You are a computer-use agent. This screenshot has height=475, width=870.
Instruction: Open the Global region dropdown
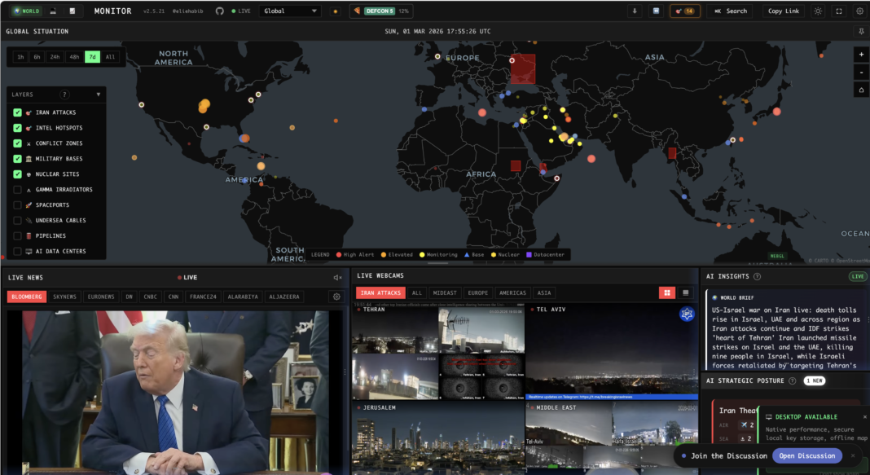click(x=291, y=11)
